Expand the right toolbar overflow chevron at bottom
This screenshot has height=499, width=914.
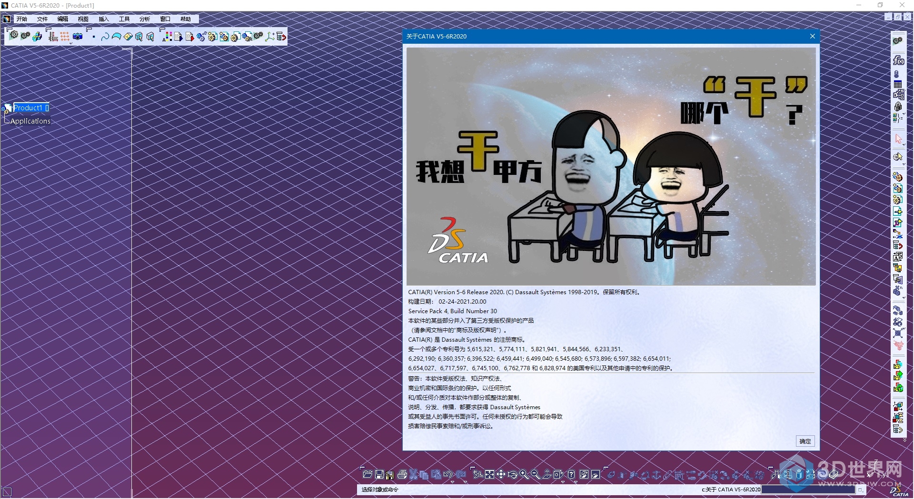(x=904, y=440)
